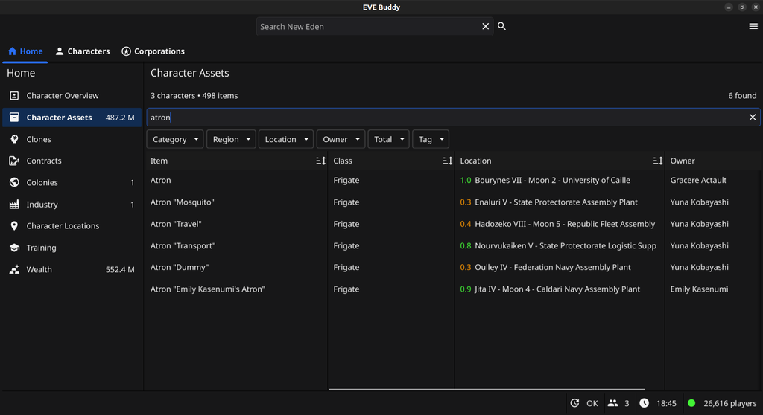This screenshot has width=763, height=415.
Task: Click the Contracts document icon
Action: click(x=14, y=161)
